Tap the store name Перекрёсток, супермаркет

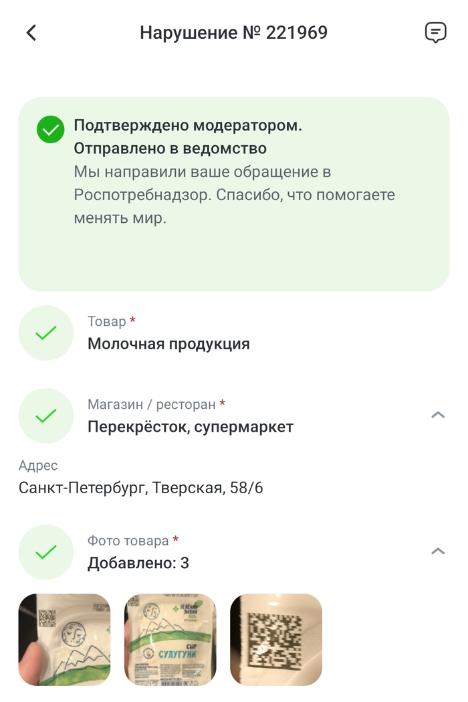(x=191, y=427)
